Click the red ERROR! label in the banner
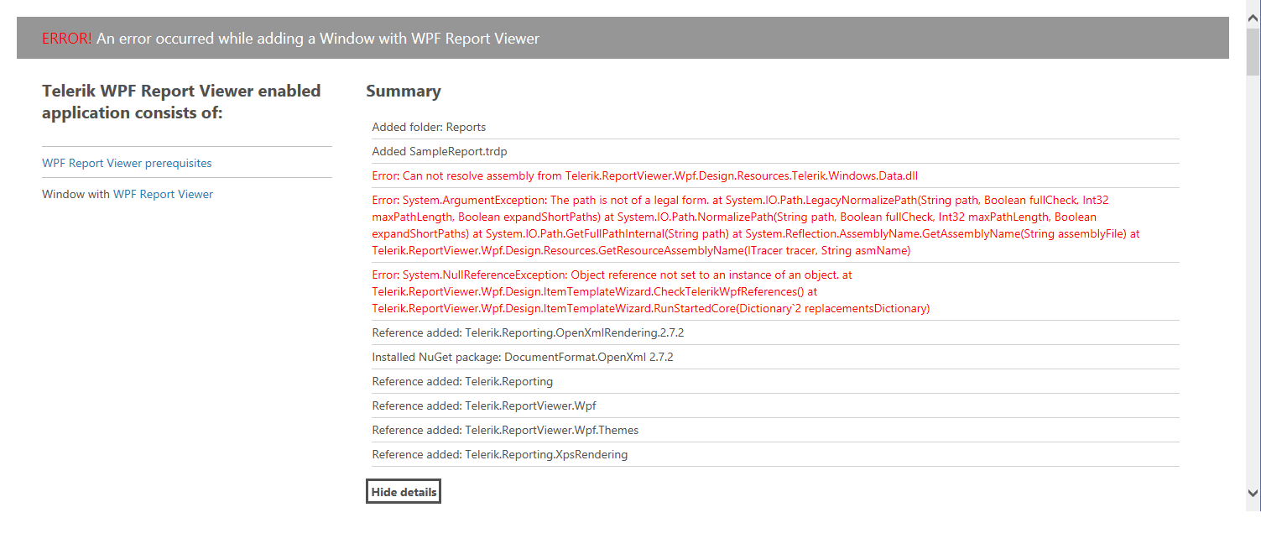 [x=67, y=39]
